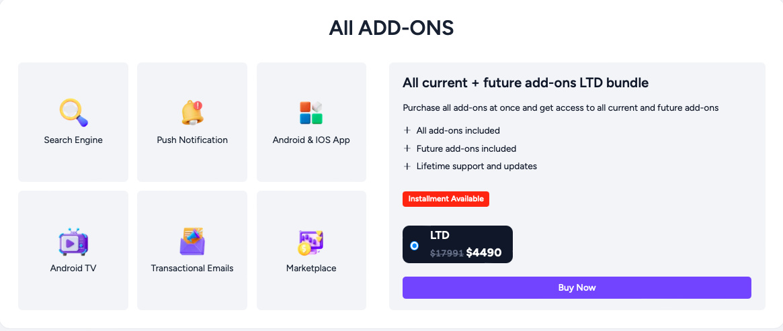Click the Marketplace chart icon

(311, 243)
